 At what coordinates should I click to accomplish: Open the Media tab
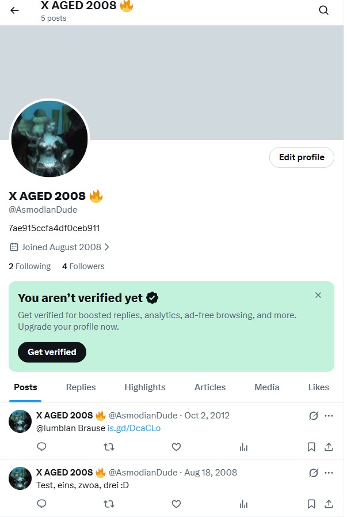tap(267, 387)
